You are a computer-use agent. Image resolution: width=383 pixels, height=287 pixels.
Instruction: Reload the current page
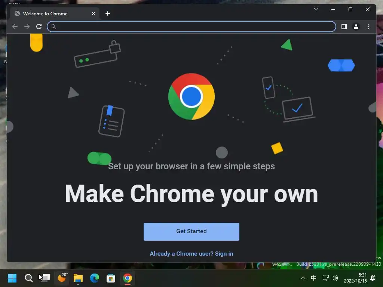coord(39,27)
